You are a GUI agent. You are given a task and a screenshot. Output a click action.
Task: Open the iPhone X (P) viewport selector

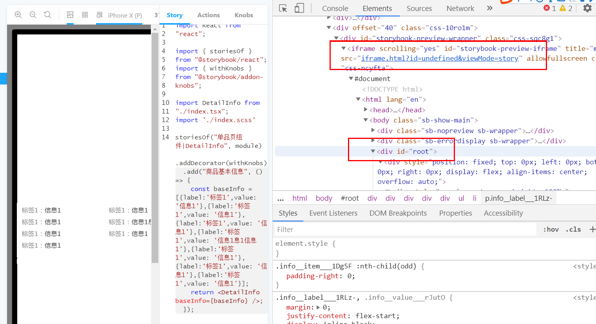(x=120, y=15)
